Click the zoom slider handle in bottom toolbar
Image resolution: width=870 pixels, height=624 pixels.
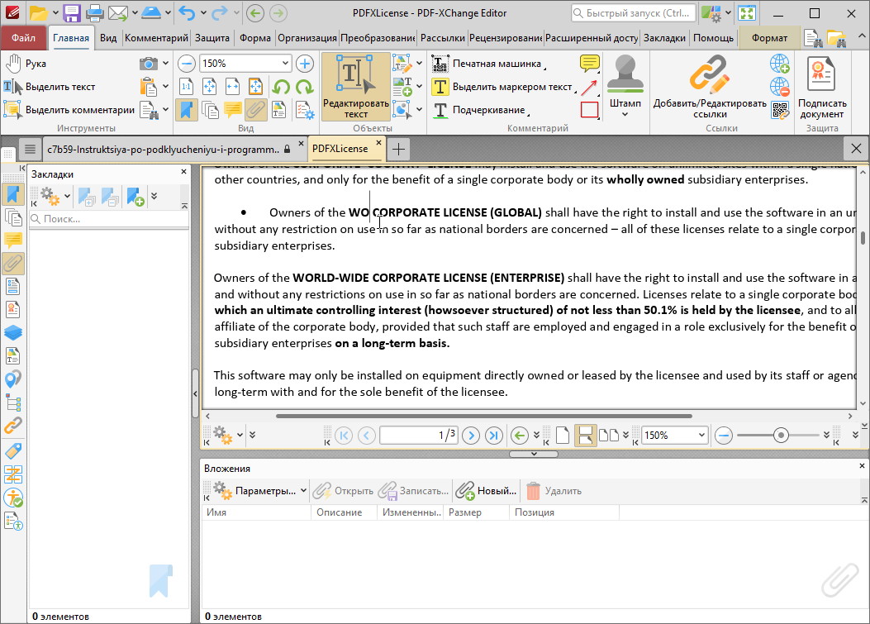[781, 435]
